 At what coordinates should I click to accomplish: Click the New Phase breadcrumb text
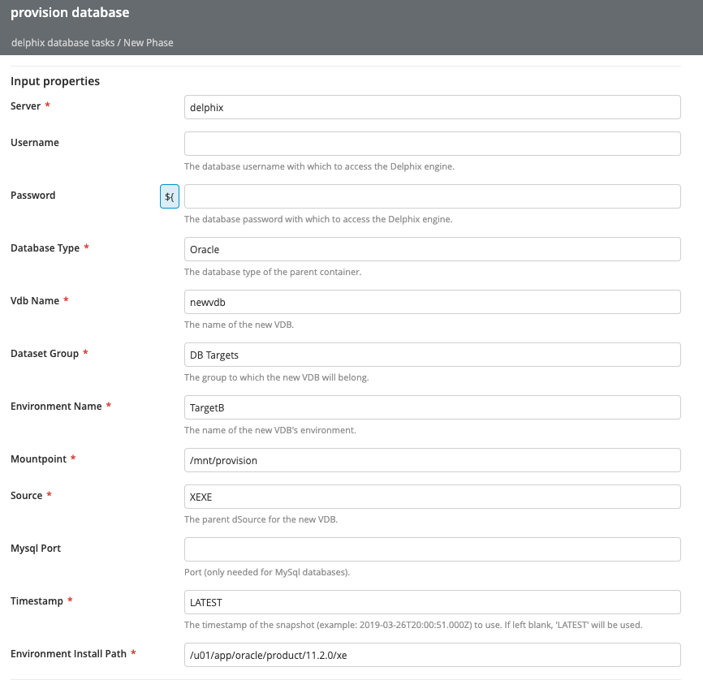coord(149,42)
